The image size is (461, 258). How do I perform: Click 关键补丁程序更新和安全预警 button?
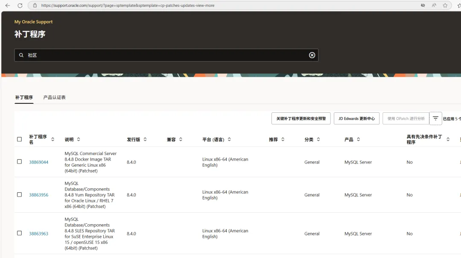click(301, 118)
